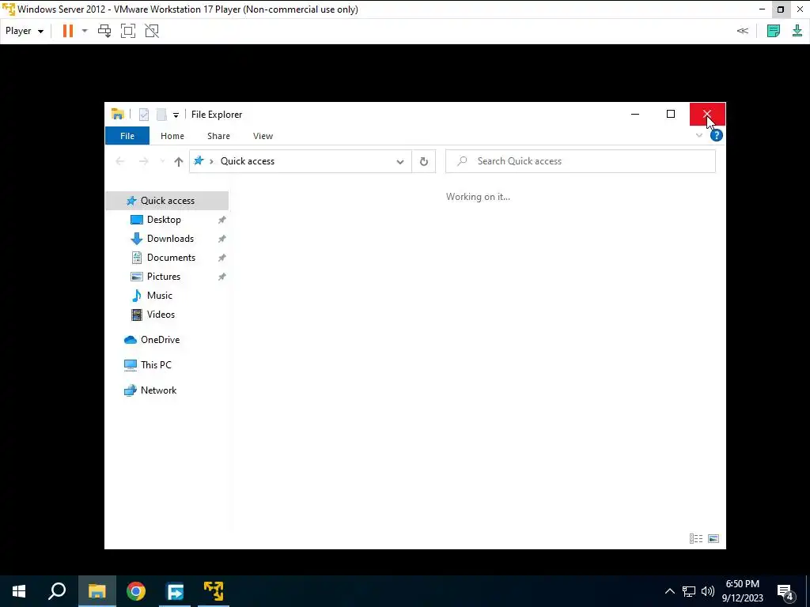Go up one folder level
The image size is (810, 607).
click(x=179, y=161)
